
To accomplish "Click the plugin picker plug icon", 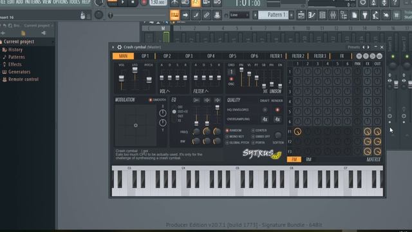I will [365, 15].
